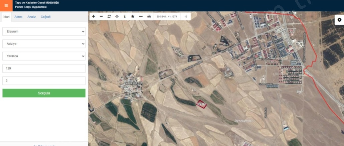Screen dimensions: 344x146
Task: Click the block number field containing 129
Action: tap(44, 69)
